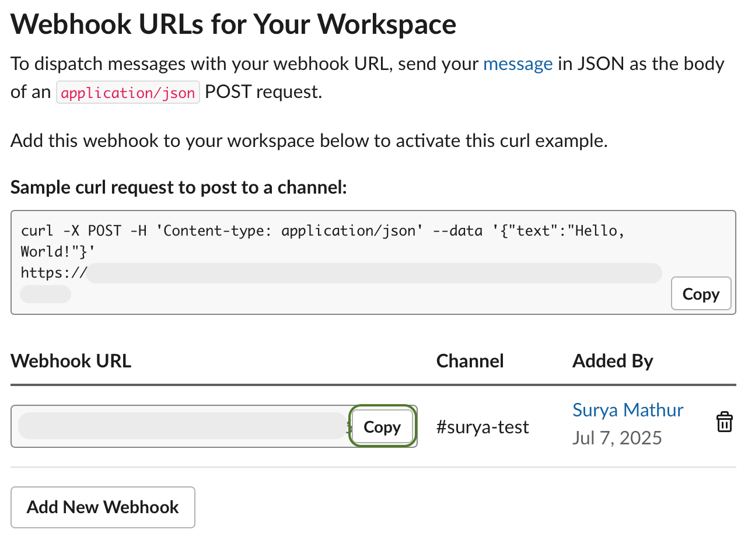Open Surya Mathur's profile link
The image size is (748, 547).
628,410
